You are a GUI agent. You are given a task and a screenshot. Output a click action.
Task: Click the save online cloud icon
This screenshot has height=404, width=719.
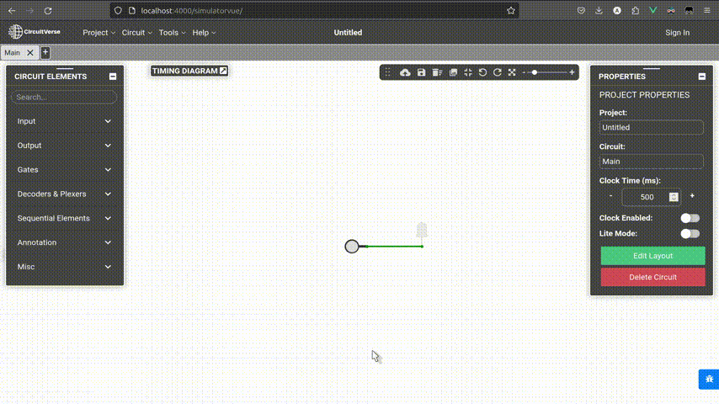pos(405,73)
